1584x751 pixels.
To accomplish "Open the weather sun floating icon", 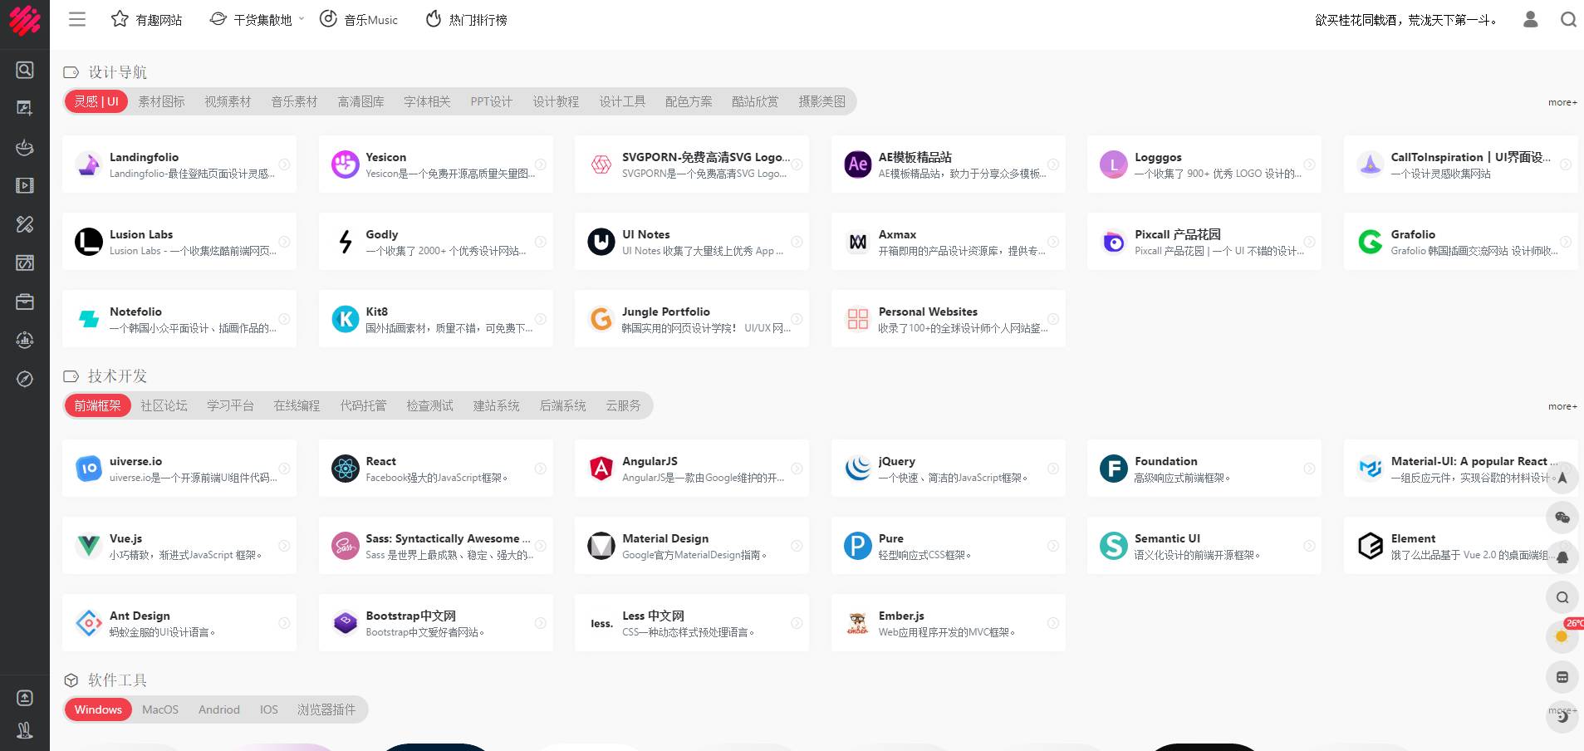I will click(1562, 637).
